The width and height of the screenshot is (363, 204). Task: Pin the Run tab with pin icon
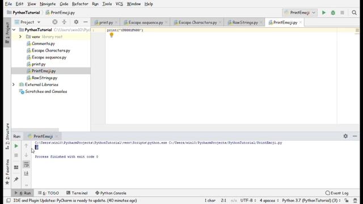click(16, 179)
